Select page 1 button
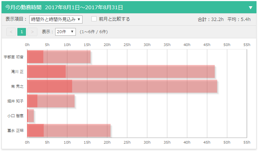 tap(21, 32)
